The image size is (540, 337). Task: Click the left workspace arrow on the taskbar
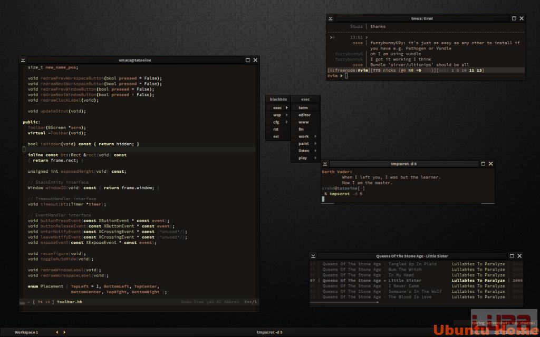click(x=56, y=332)
